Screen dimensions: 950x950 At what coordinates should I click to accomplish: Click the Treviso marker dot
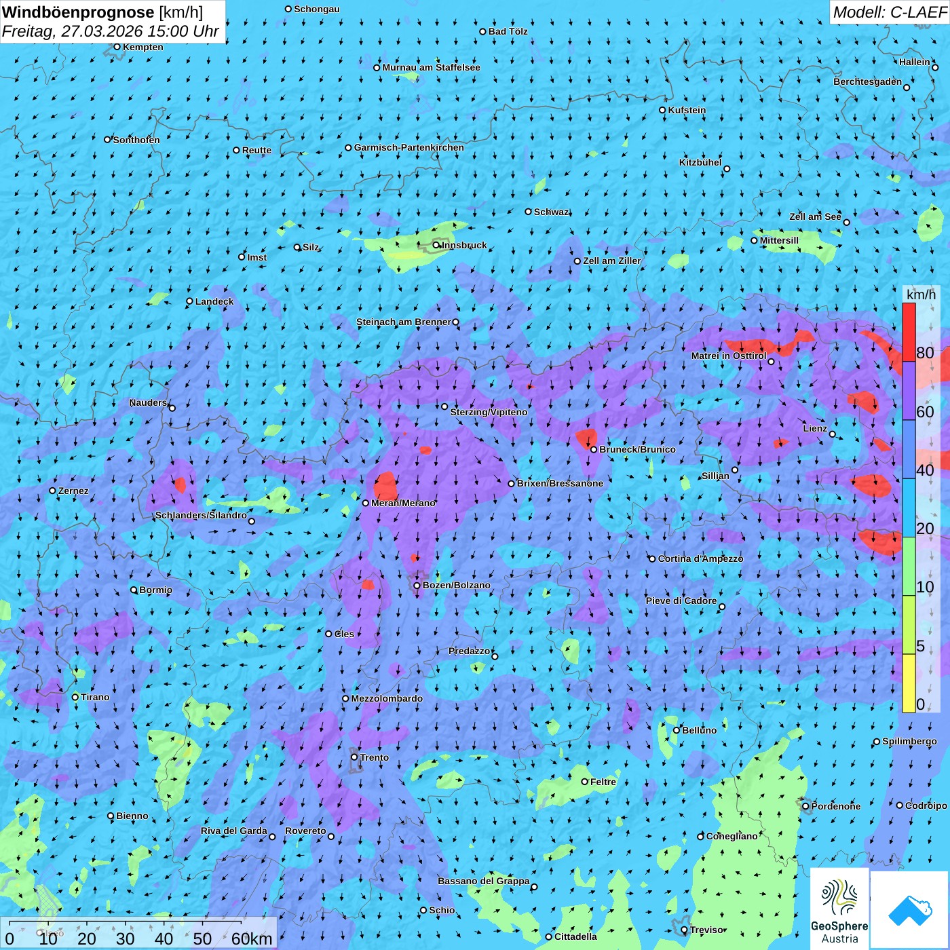pos(685,930)
